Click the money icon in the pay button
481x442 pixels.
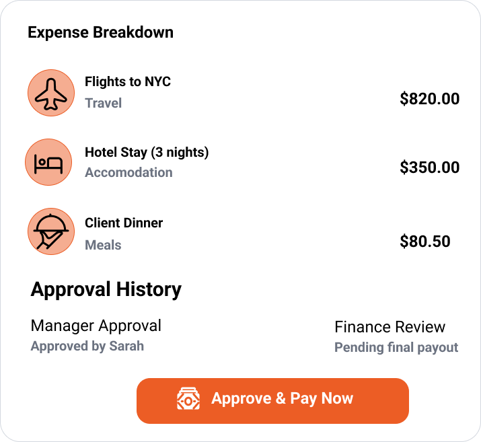[x=188, y=399]
